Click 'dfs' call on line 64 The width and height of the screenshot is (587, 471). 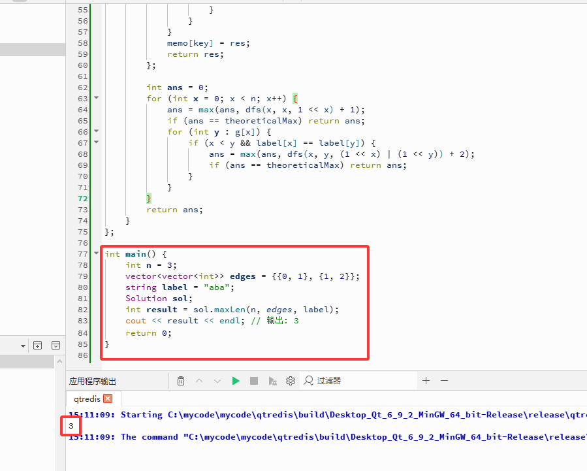coord(253,110)
